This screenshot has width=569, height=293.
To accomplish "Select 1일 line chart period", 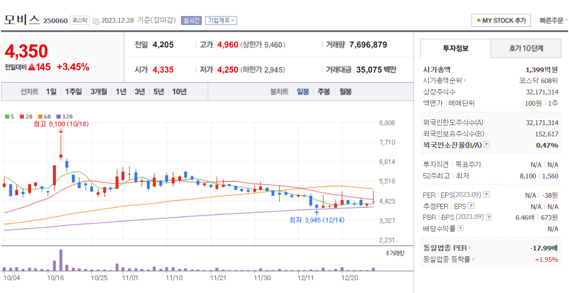I will (x=51, y=92).
